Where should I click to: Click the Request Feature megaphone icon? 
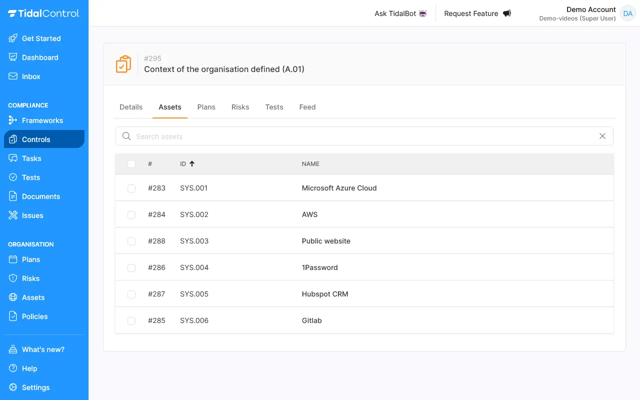click(x=507, y=13)
